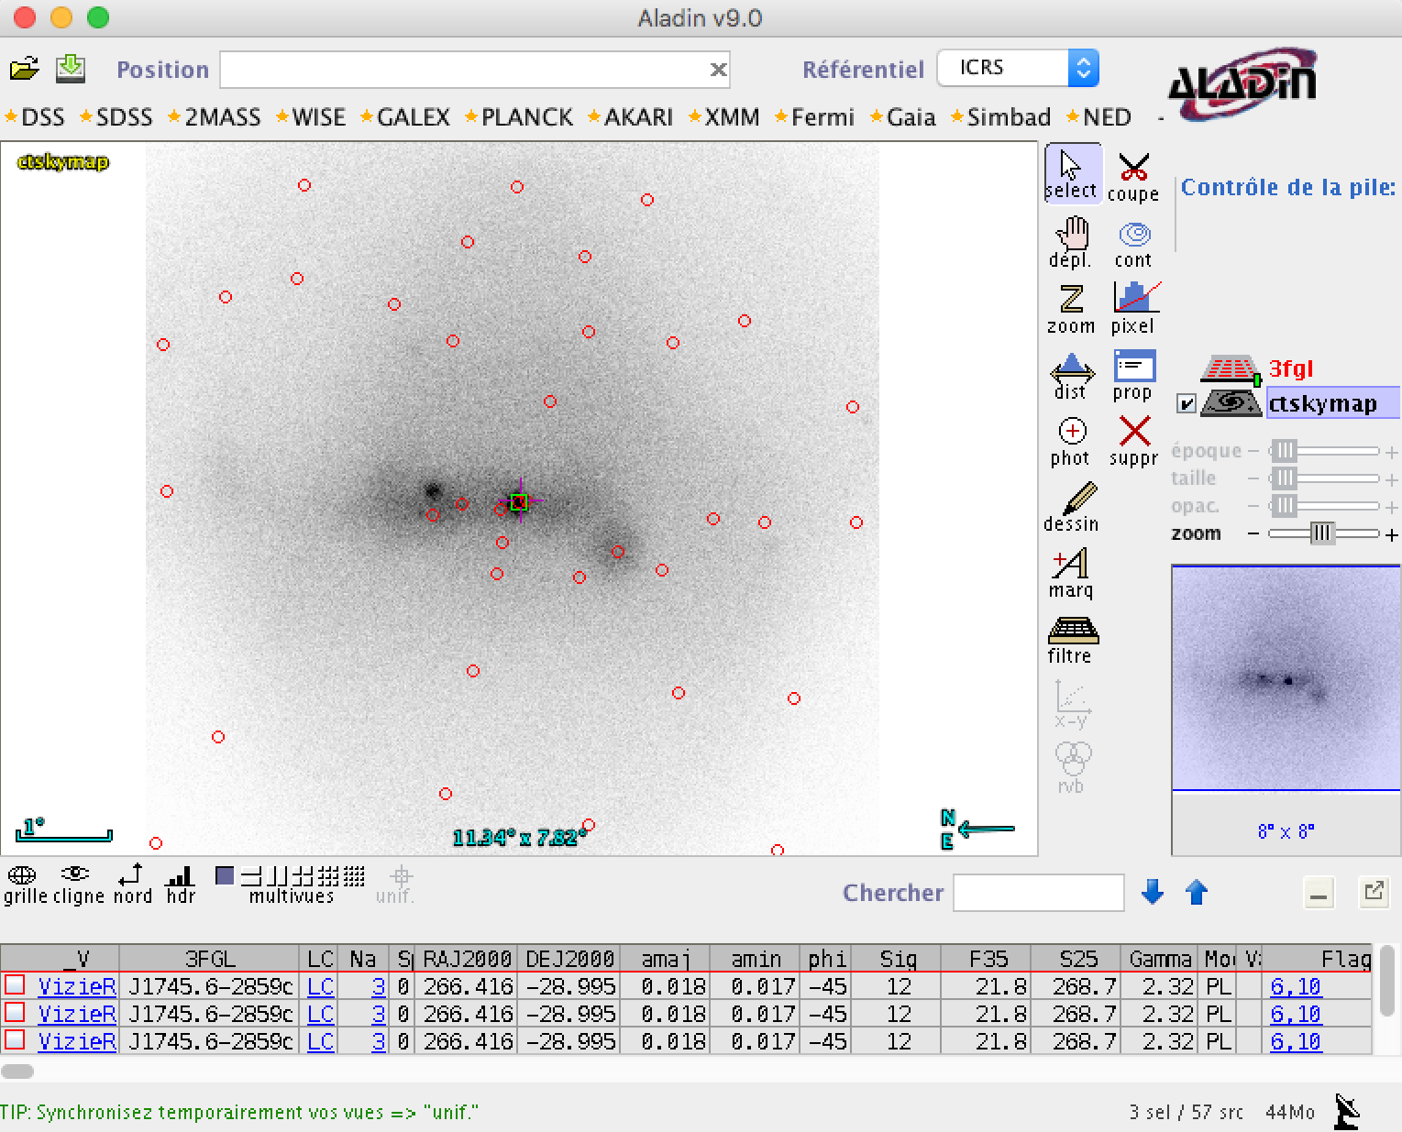1402x1132 pixels.
Task: Select the 'coupe' scissors crop tool
Action: click(x=1133, y=177)
